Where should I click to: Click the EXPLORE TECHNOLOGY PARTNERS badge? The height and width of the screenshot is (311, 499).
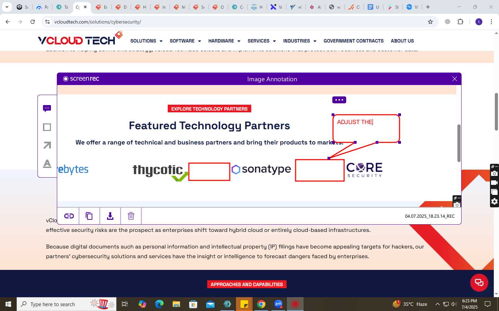209,109
